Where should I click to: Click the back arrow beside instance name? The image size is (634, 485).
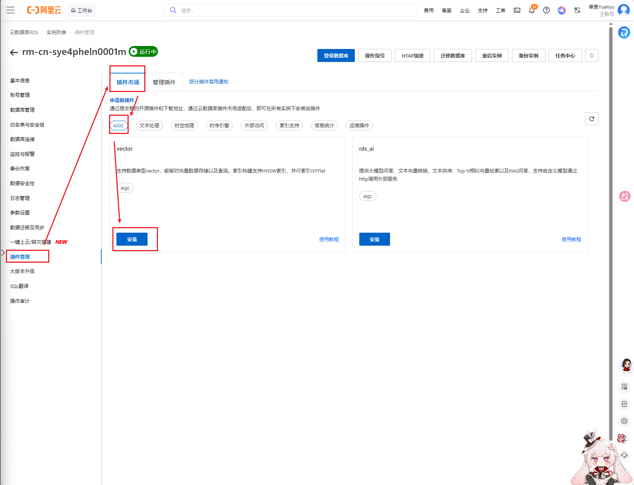[14, 52]
